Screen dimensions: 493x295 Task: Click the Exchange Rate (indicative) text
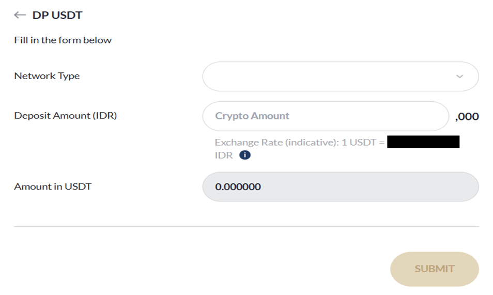coord(277,143)
